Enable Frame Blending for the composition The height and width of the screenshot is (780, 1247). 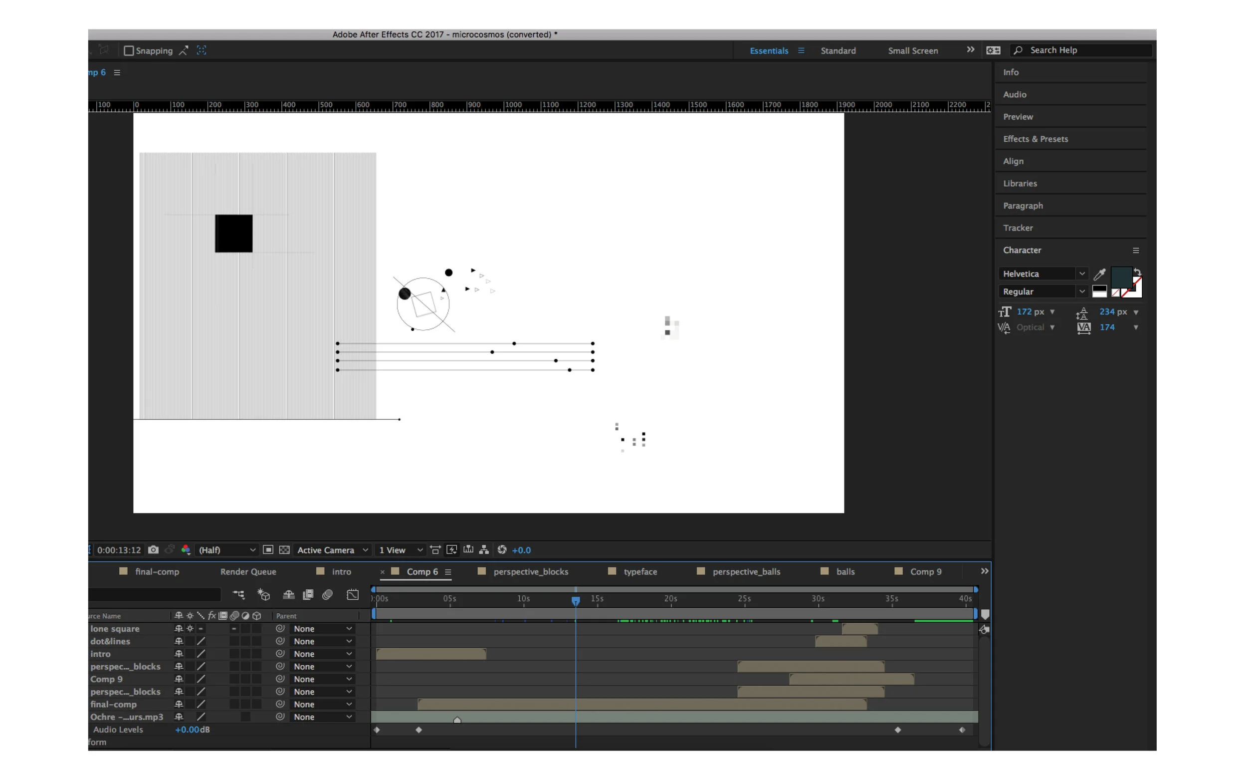(x=308, y=595)
